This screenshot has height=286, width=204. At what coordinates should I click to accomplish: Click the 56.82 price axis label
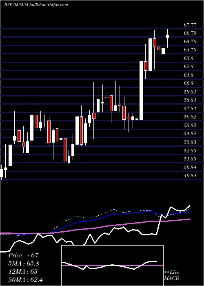click(x=190, y=117)
